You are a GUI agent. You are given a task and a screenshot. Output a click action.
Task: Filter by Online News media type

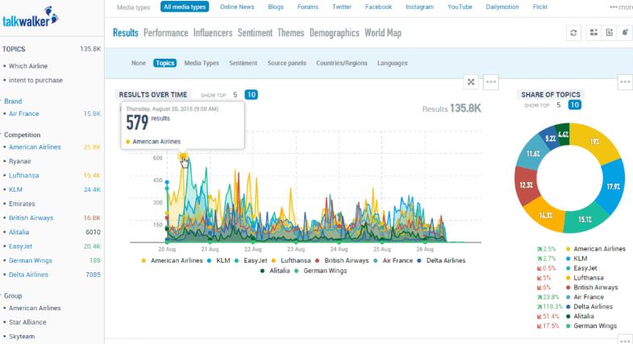[237, 7]
